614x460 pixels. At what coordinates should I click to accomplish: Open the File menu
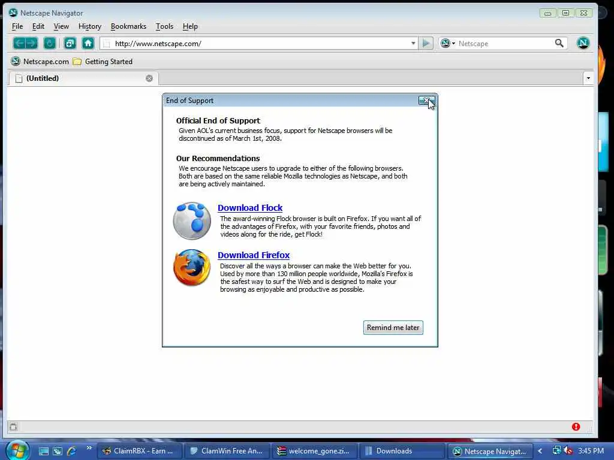17,26
